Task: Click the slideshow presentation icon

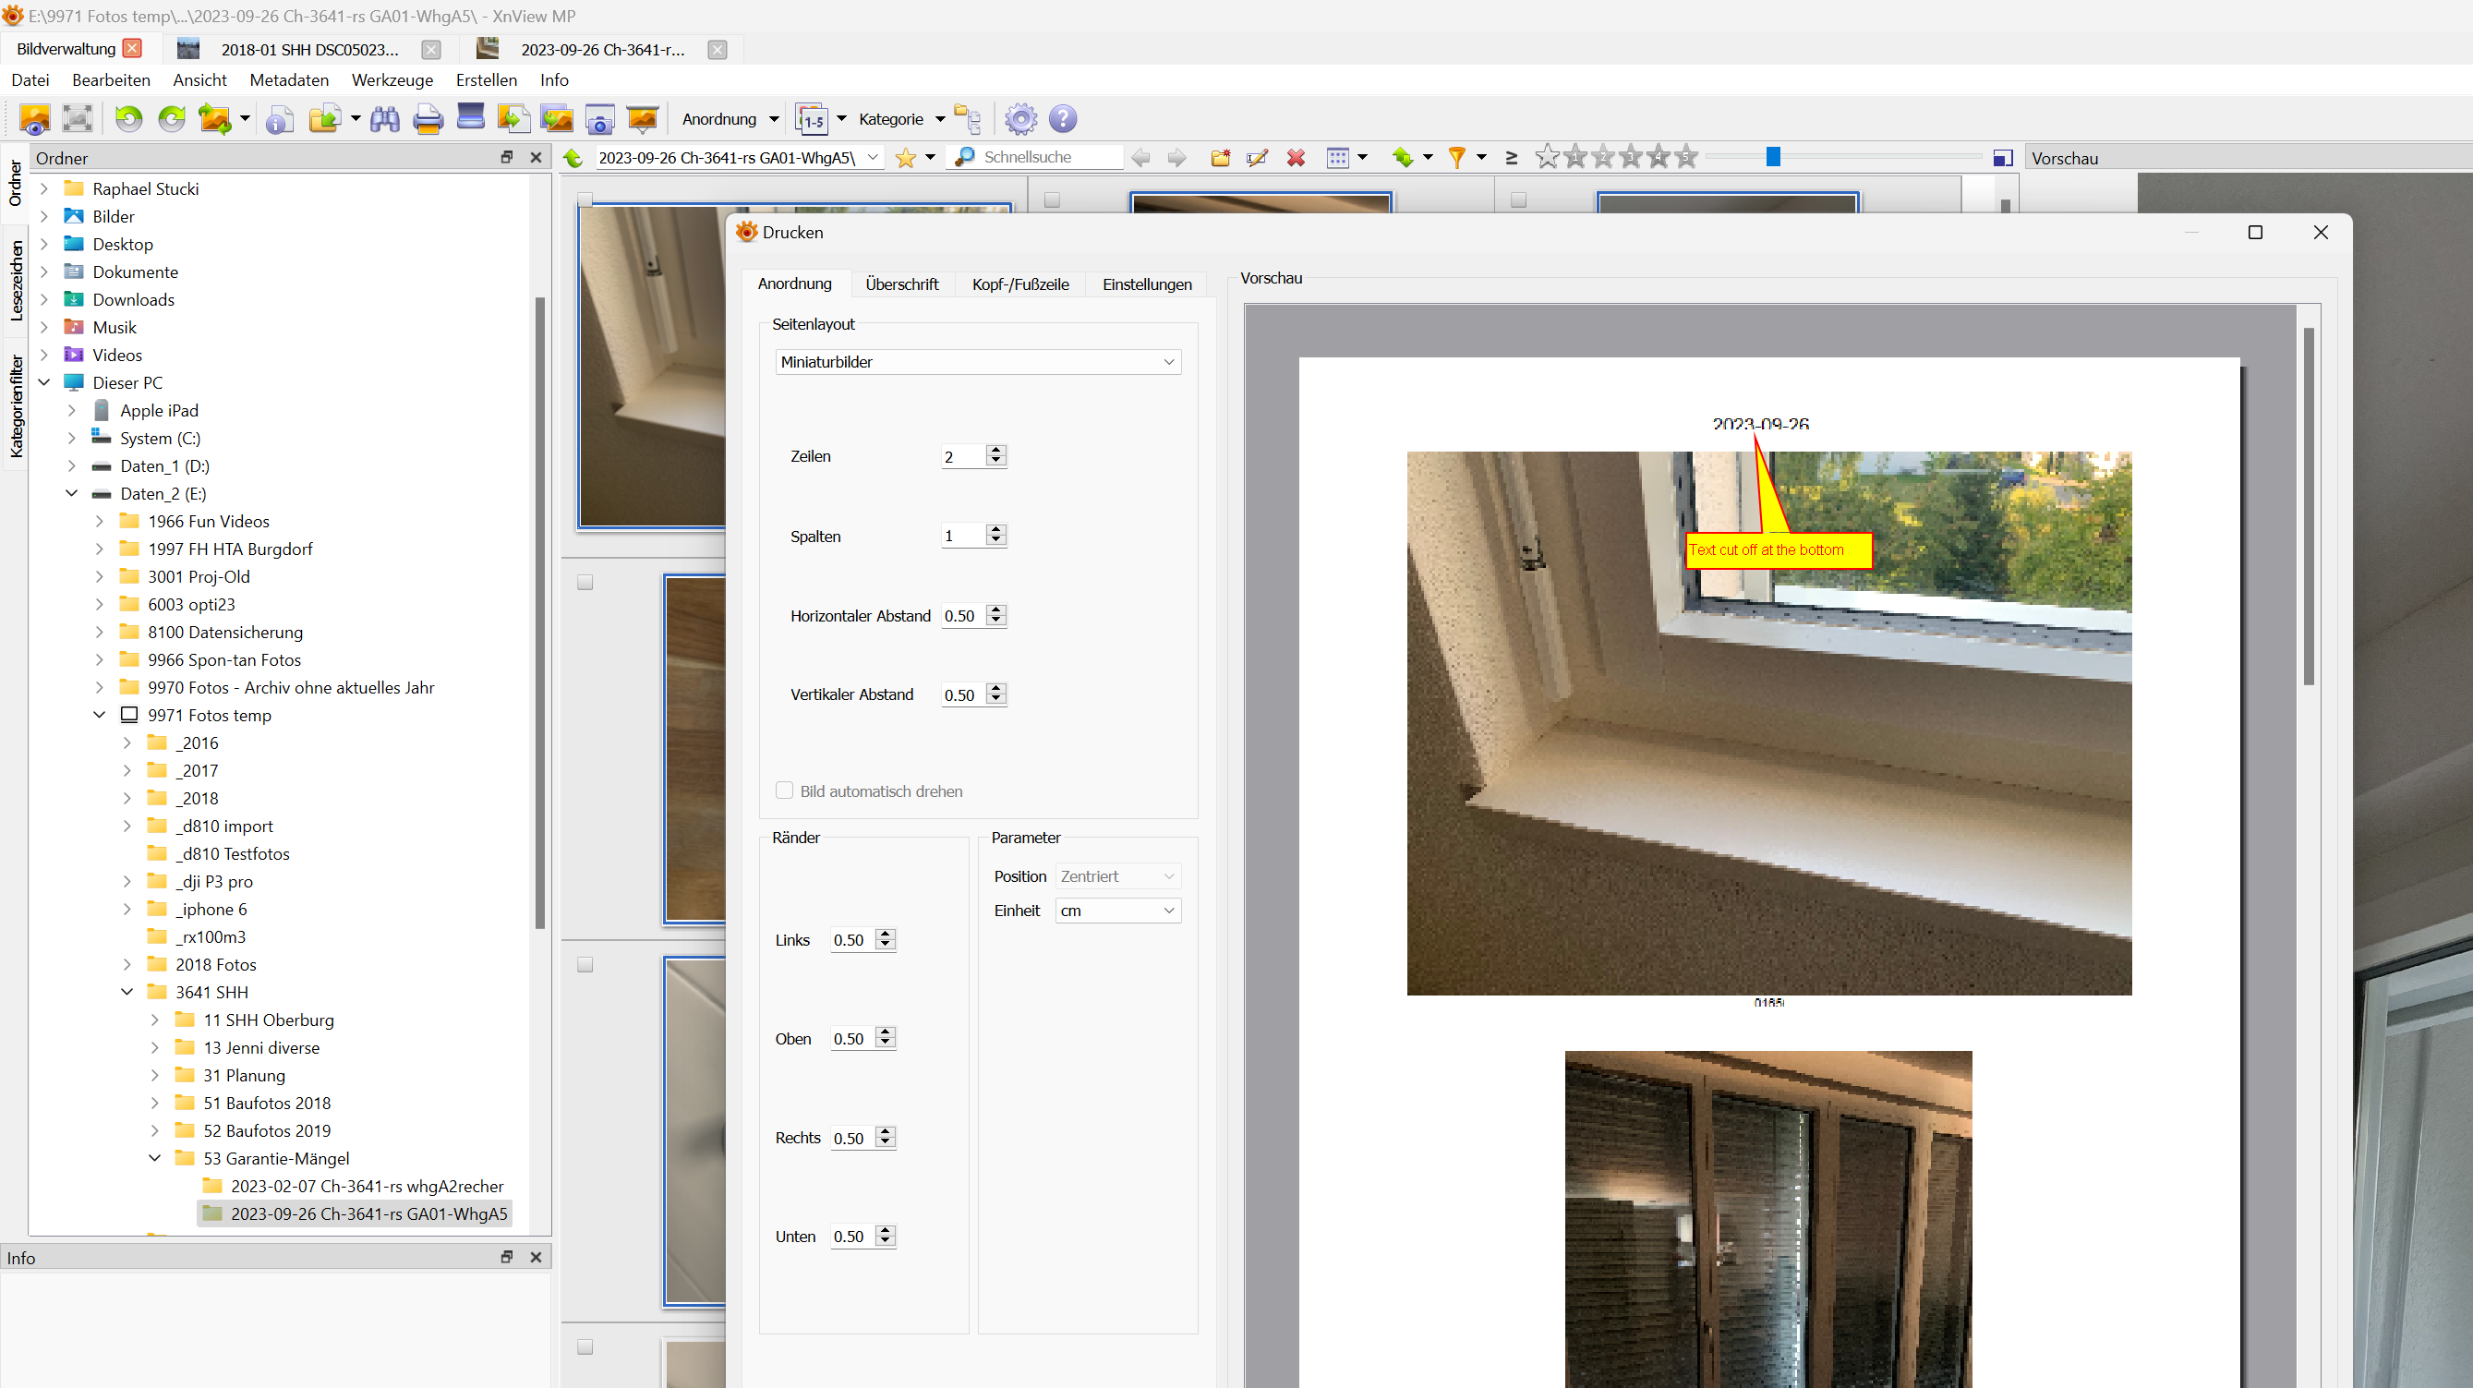Action: click(642, 119)
